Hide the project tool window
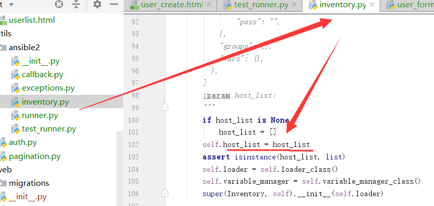434x206 pixels. point(114,5)
